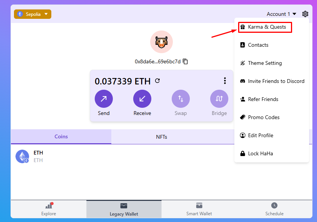Click the Bridge circular icon

[x=219, y=99]
